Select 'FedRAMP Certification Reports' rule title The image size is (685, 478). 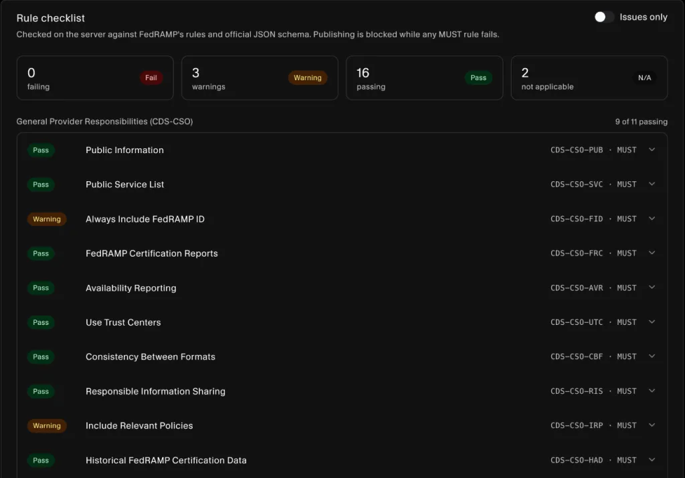click(152, 253)
